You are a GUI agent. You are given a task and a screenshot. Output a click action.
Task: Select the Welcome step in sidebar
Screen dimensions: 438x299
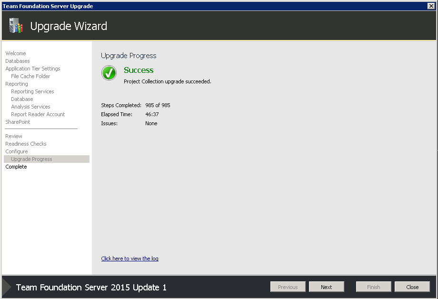[x=16, y=53]
